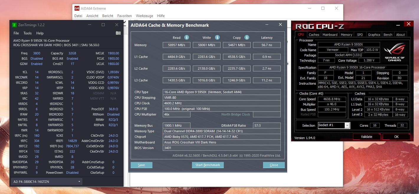Image resolution: width=419 pixels, height=194 pixels.
Task: Click the Code Name field Vermeer
Action: pos(333,50)
